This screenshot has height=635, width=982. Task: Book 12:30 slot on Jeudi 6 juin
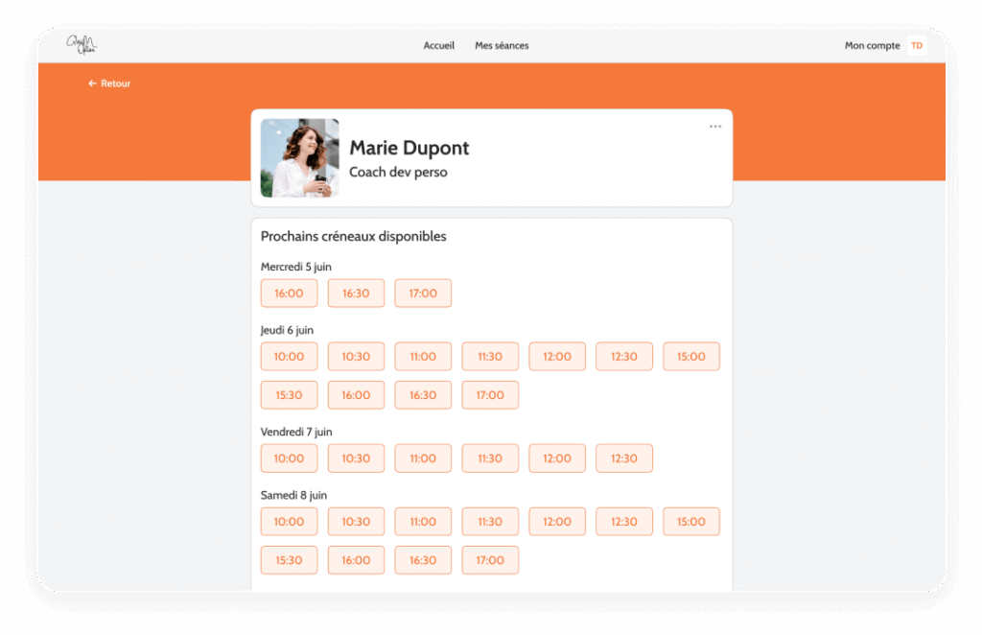624,357
